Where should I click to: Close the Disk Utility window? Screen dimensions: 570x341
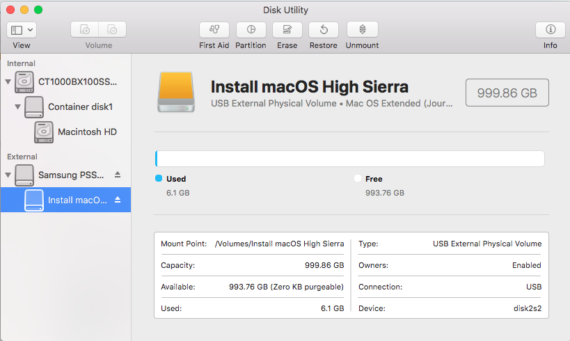click(x=10, y=10)
